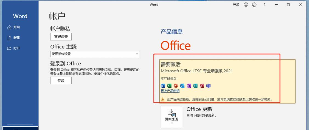Click the Access app icon in product list

202,86
